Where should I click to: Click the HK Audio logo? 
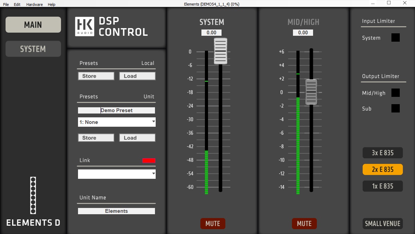pyautogui.click(x=85, y=27)
